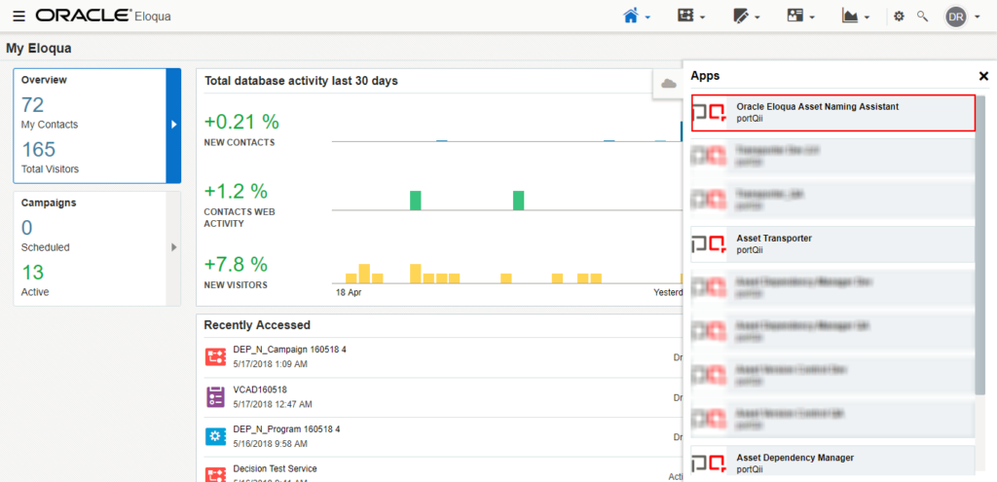Open the DR user avatar
This screenshot has height=482, width=997.
click(956, 18)
